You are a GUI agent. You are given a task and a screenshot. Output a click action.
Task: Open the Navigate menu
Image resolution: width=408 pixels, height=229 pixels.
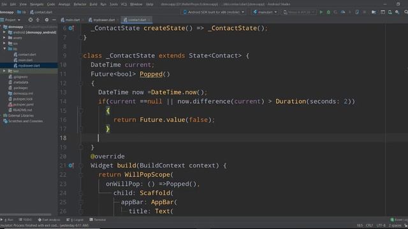coord(37,4)
